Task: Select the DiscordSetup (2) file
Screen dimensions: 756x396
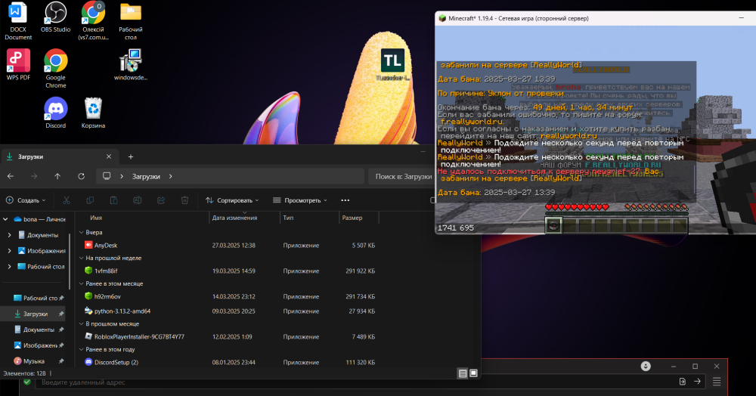Action: point(228,362)
